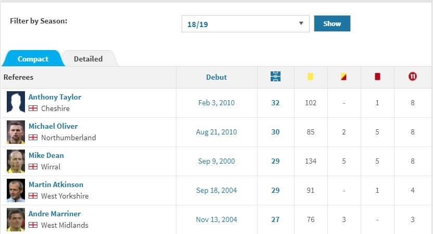Screen dimensions: 433x234
Task: Switch to the Detailed tab
Action: [x=88, y=59]
